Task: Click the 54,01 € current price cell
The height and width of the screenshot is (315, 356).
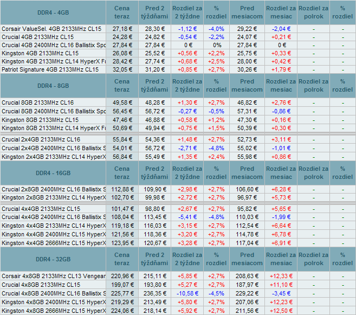Action: [x=122, y=148]
